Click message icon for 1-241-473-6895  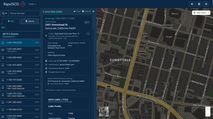click(3, 72)
